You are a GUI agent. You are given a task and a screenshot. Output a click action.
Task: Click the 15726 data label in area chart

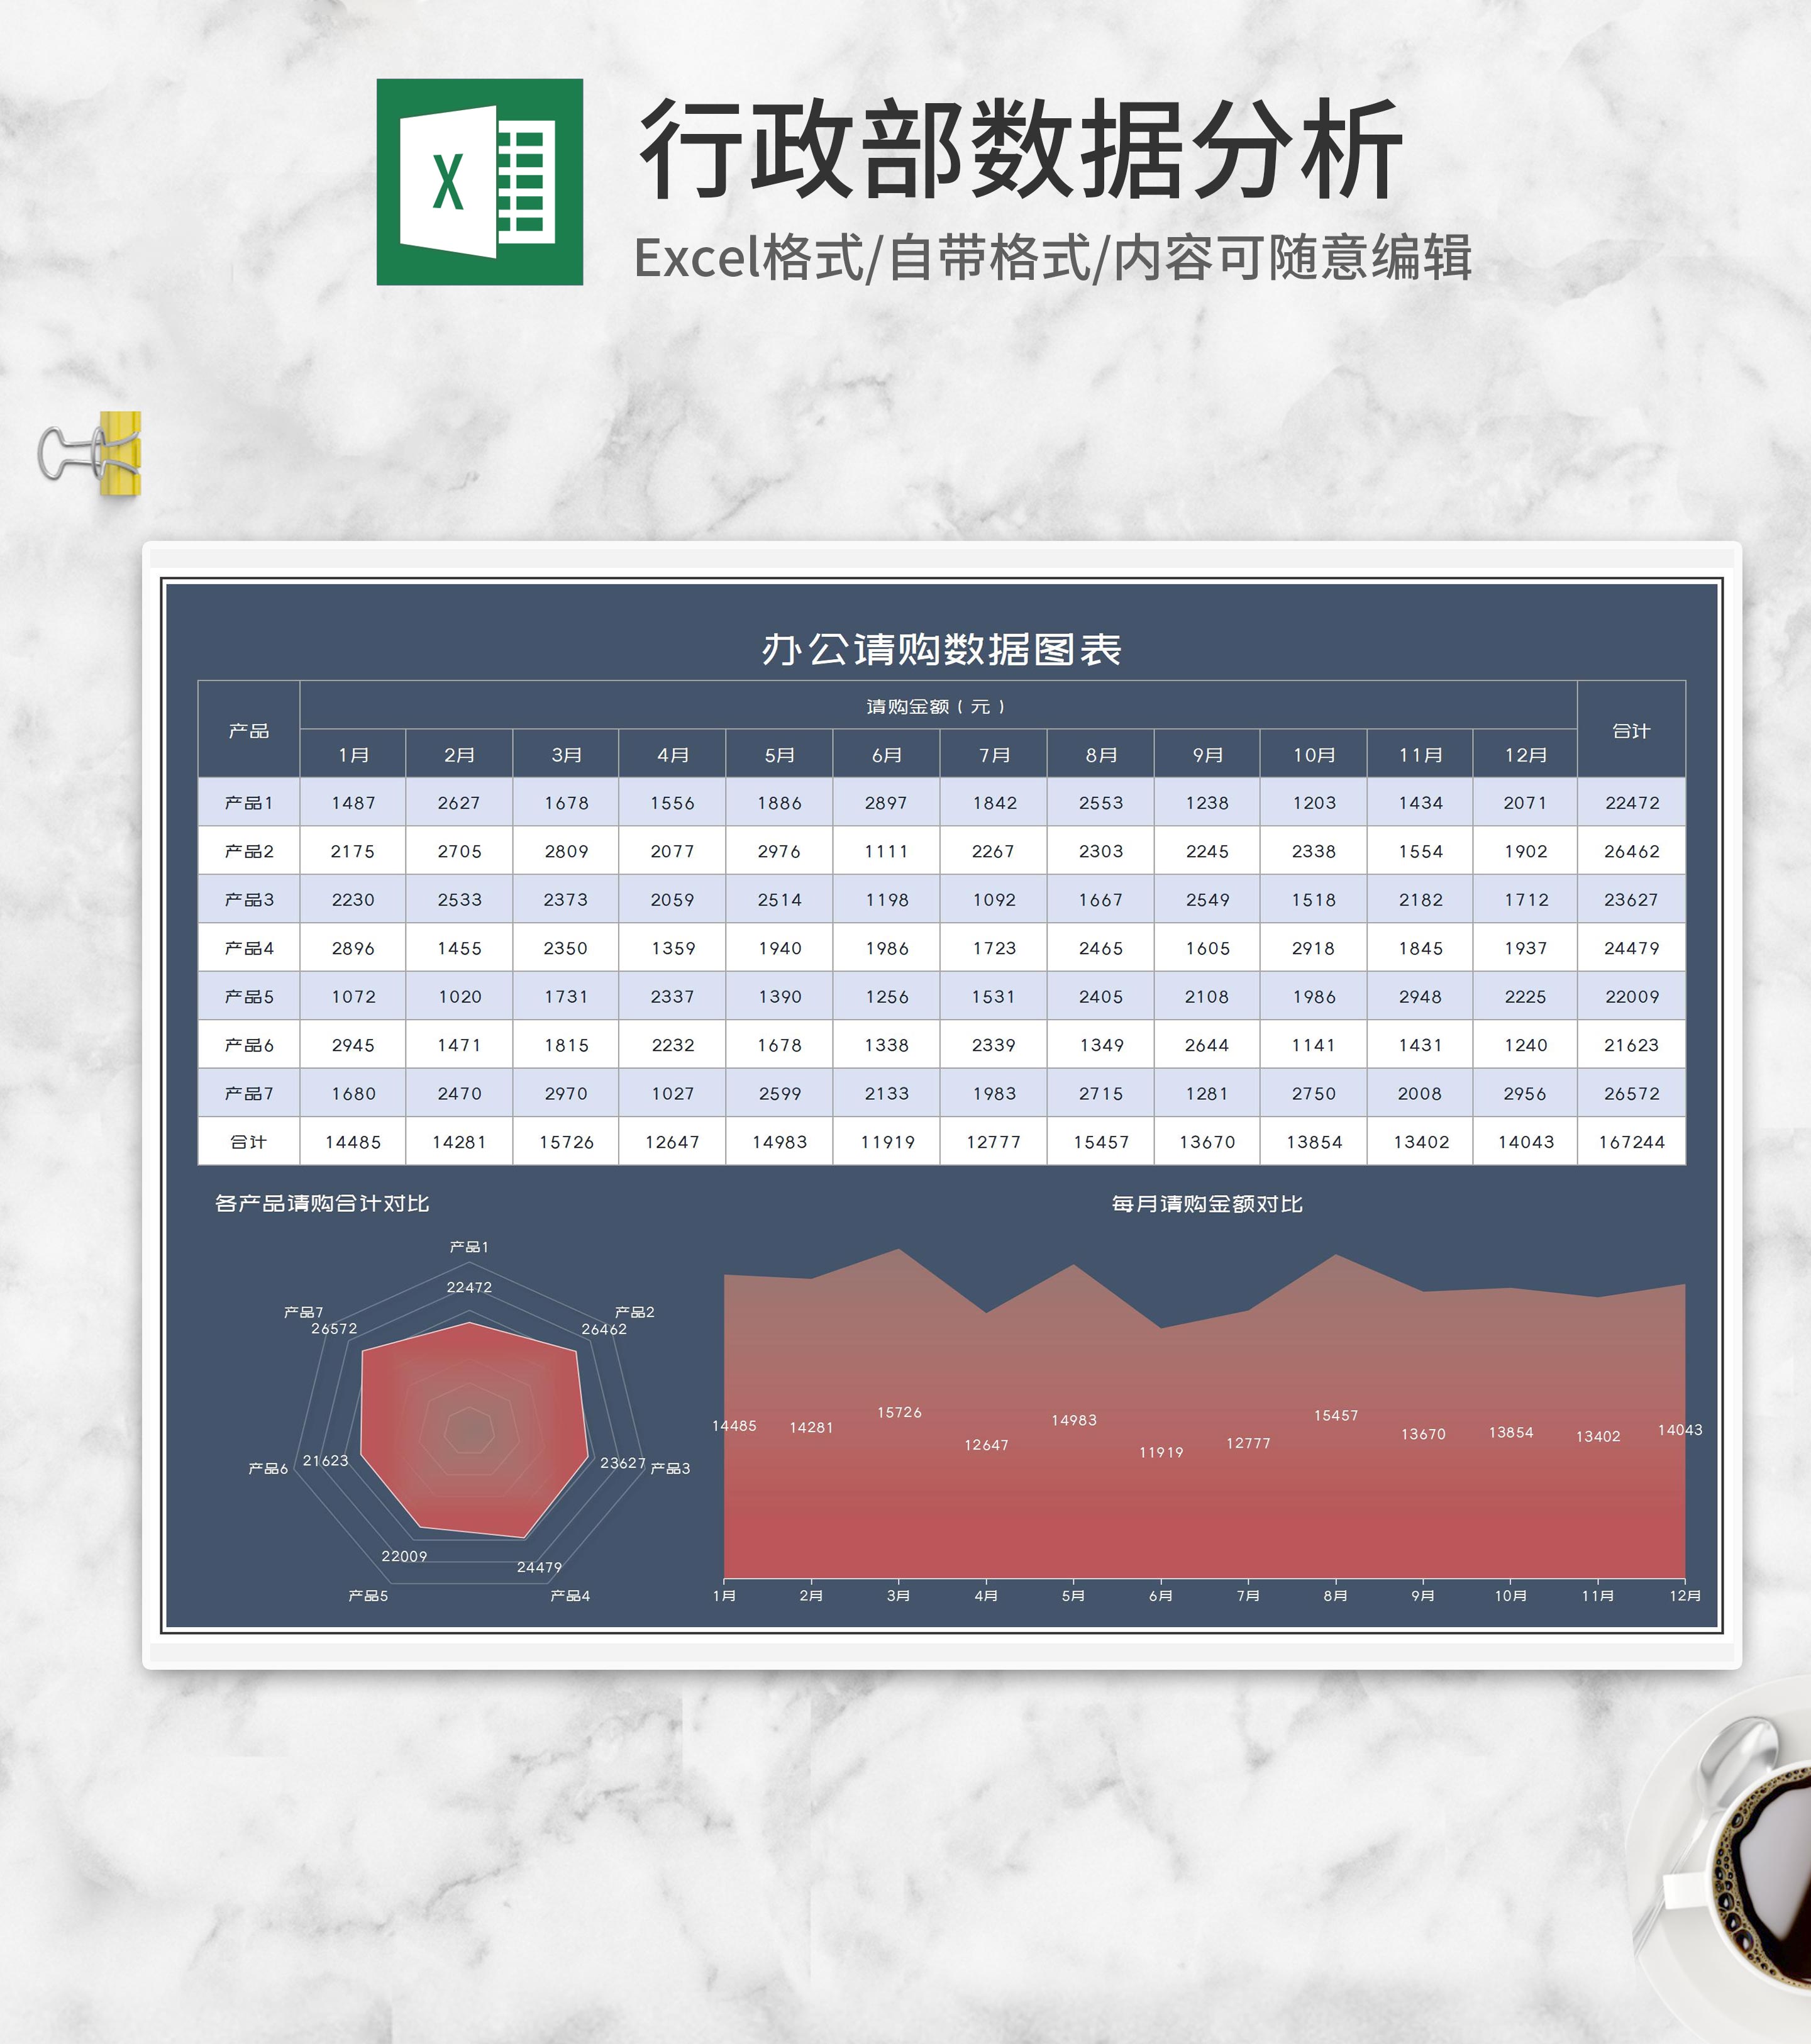tap(899, 1412)
